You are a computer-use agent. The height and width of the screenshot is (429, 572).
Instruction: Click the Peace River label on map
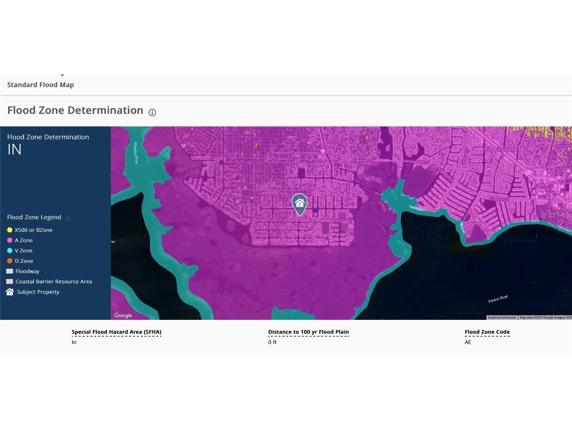(498, 299)
